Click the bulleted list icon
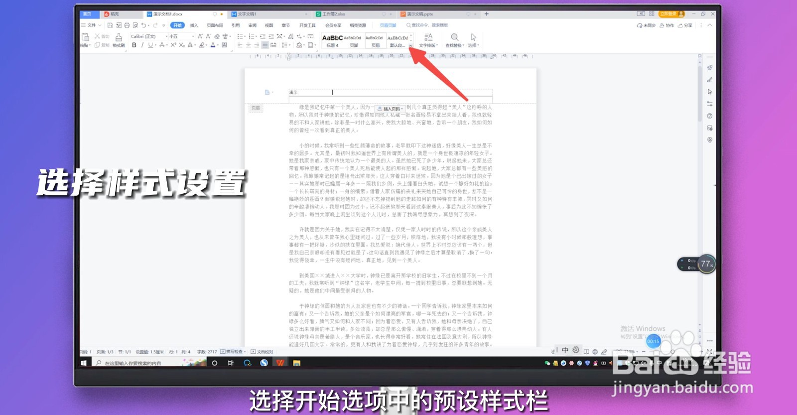Image resolution: width=797 pixels, height=415 pixels. tap(240, 36)
